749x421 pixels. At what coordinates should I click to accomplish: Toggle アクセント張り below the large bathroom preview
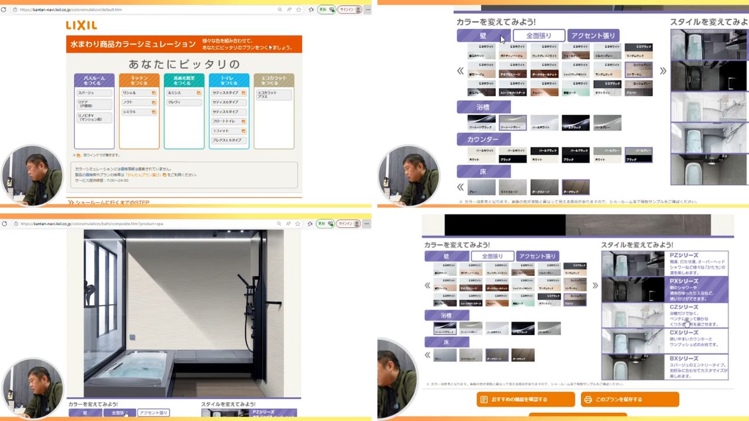pyautogui.click(x=153, y=413)
